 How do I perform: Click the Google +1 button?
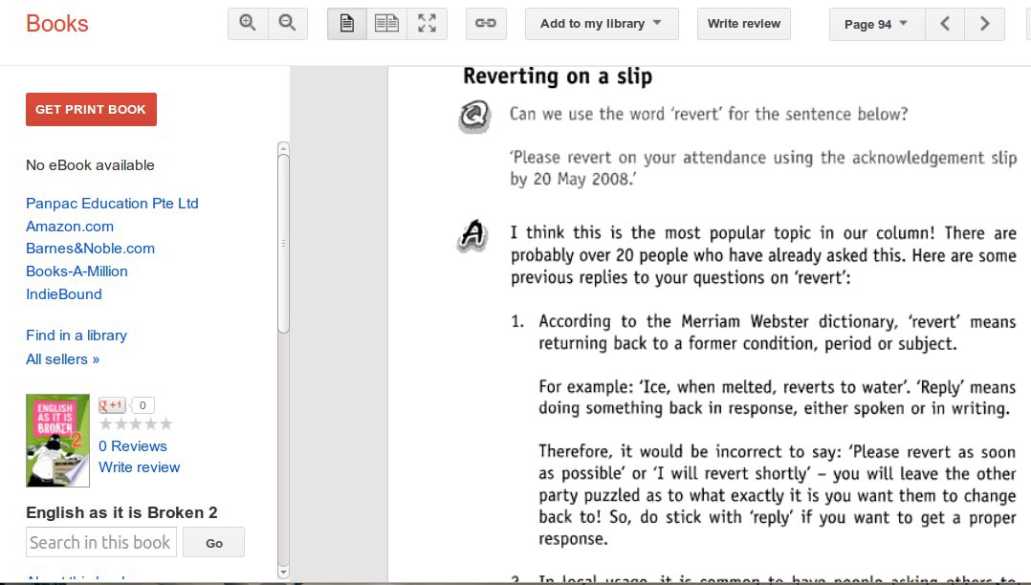pos(112,405)
